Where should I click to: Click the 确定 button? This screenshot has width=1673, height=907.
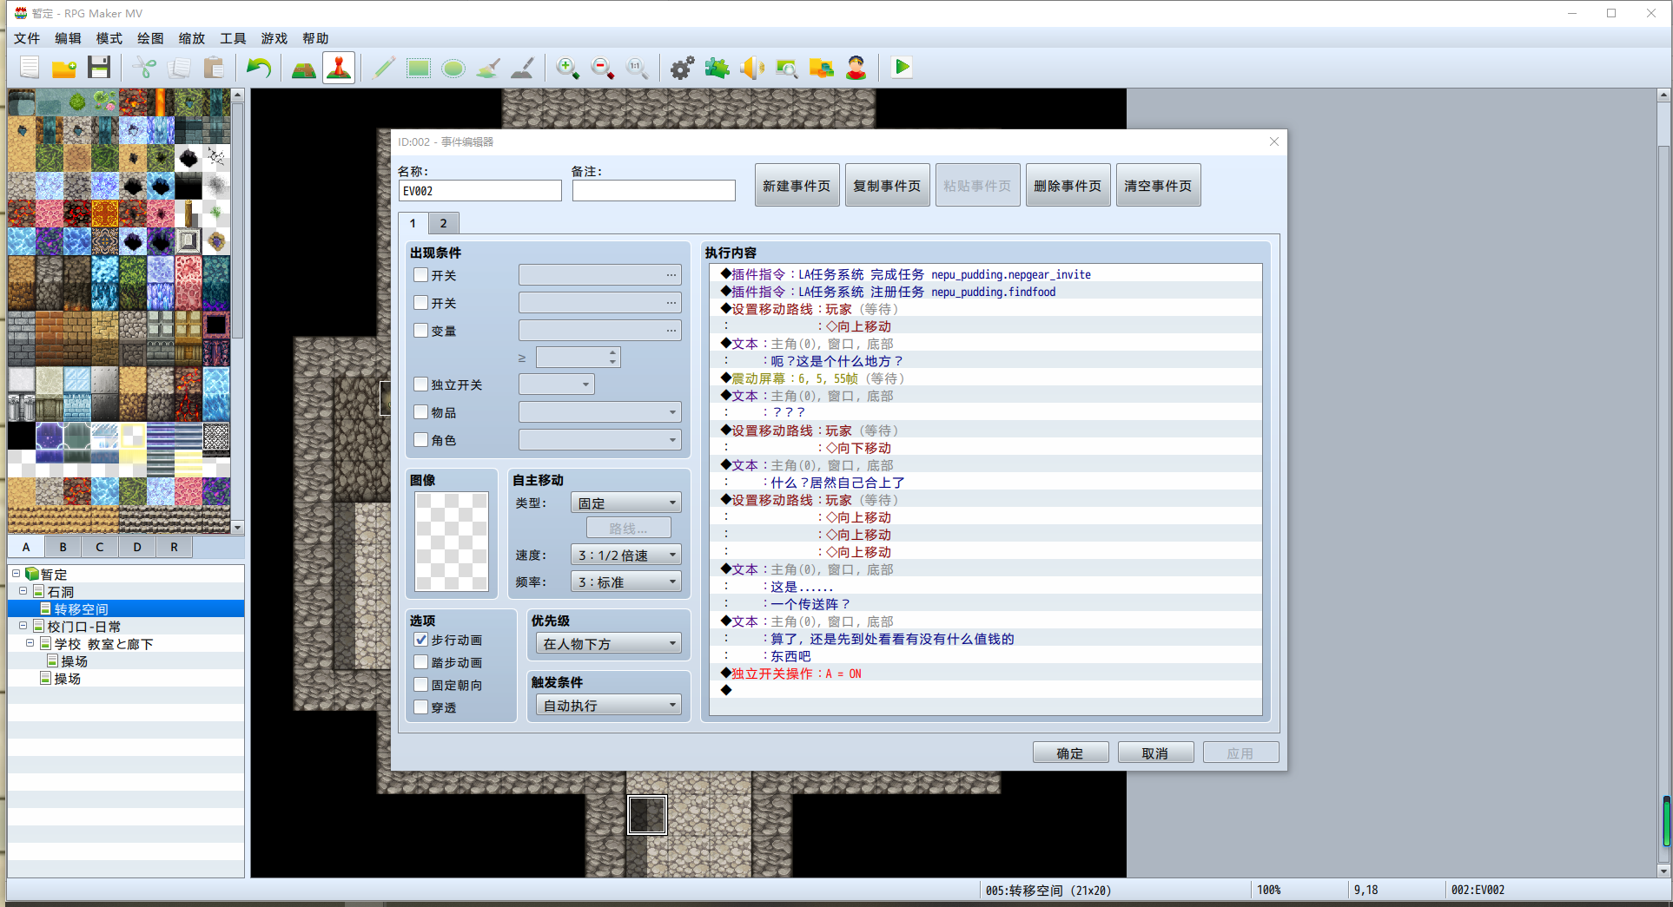coord(1070,753)
